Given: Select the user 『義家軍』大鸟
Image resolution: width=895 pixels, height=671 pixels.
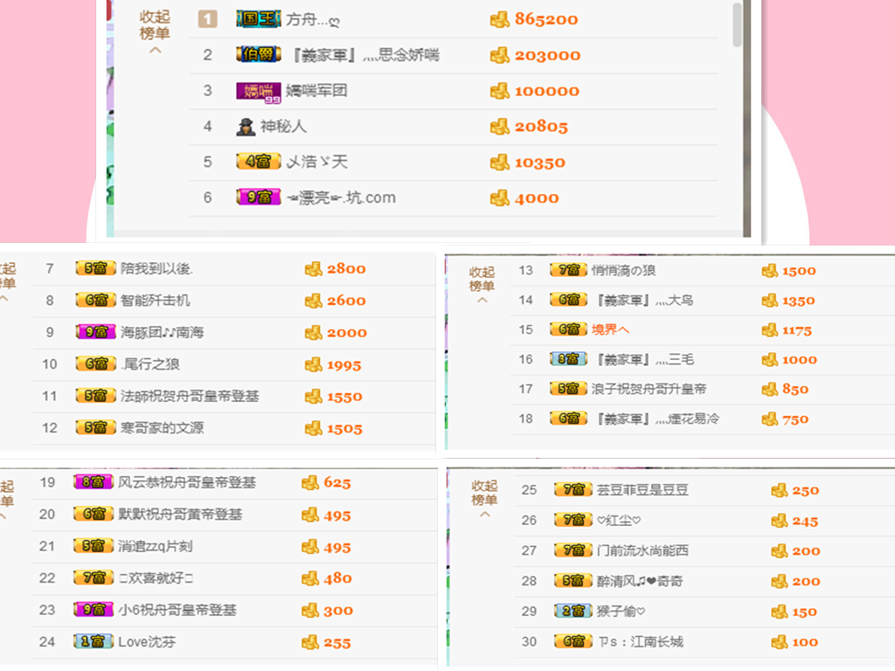Looking at the screenshot, I should pyautogui.click(x=645, y=301).
